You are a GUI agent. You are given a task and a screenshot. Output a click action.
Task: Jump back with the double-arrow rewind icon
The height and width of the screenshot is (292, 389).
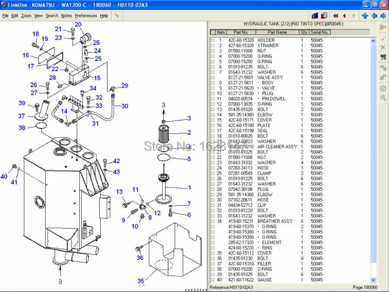[x=336, y=15]
